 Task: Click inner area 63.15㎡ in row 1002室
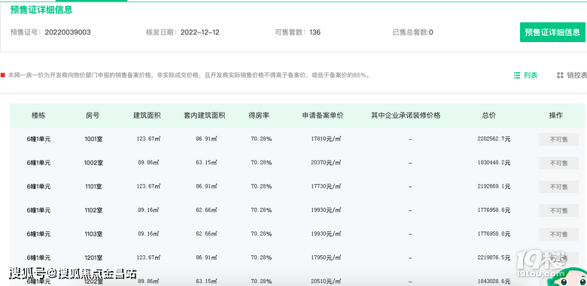[207, 163]
